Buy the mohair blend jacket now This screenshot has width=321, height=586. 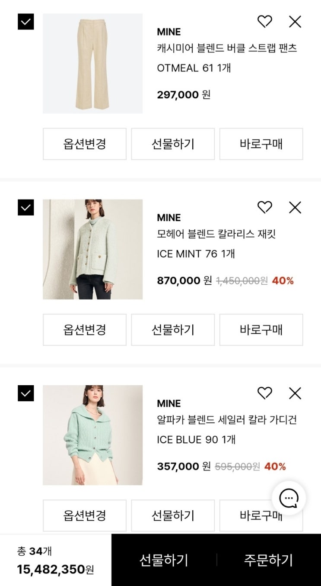[261, 330]
